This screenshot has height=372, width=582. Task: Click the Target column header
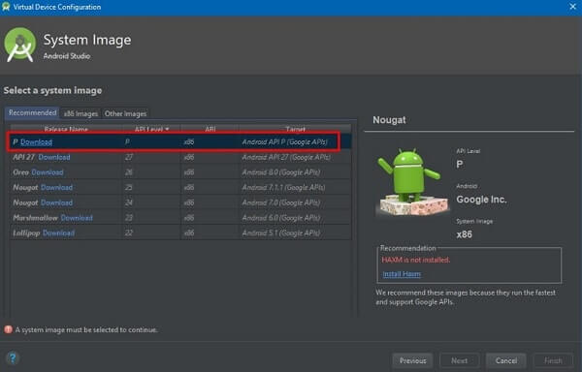(296, 129)
